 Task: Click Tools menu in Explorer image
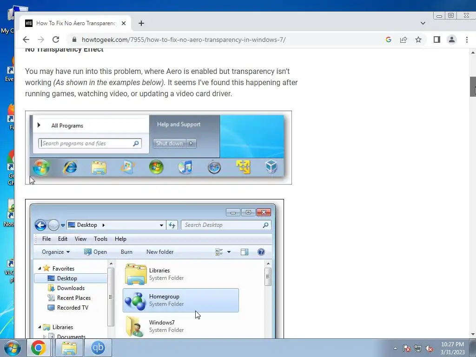(x=101, y=239)
